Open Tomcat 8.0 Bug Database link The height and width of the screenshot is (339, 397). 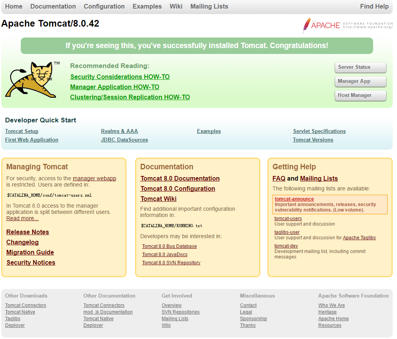[170, 246]
